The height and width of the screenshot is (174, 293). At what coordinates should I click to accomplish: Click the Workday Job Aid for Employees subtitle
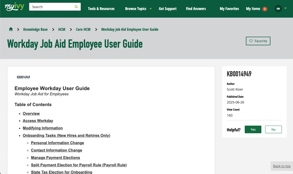tap(42, 94)
